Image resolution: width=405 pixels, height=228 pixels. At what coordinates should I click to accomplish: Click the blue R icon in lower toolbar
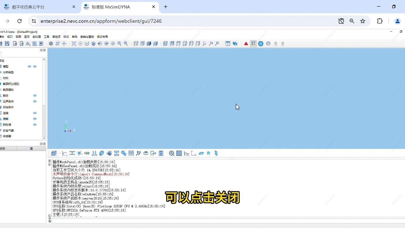[209, 153]
